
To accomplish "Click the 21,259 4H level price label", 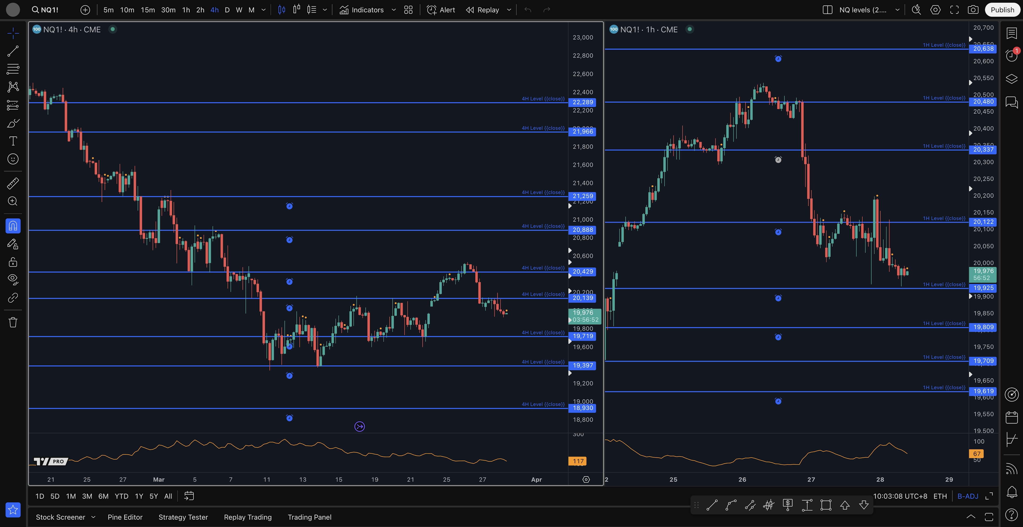I will tap(582, 196).
